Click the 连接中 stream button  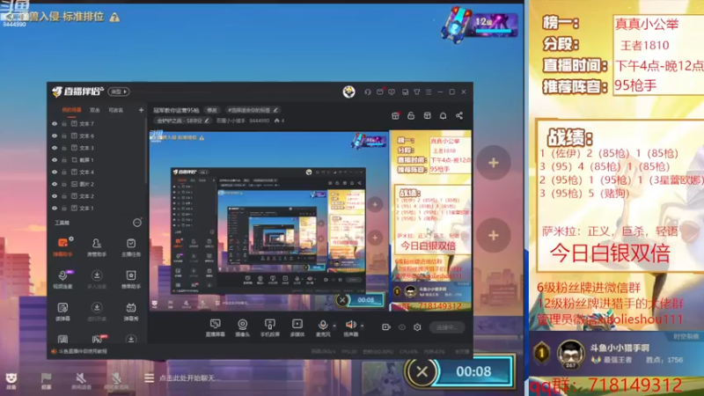point(446,327)
